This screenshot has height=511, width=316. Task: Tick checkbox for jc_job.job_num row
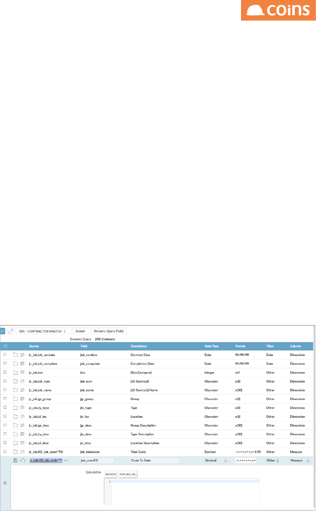click(5, 381)
